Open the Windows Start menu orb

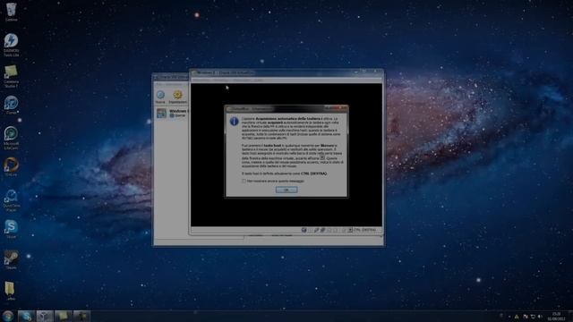coord(7,316)
